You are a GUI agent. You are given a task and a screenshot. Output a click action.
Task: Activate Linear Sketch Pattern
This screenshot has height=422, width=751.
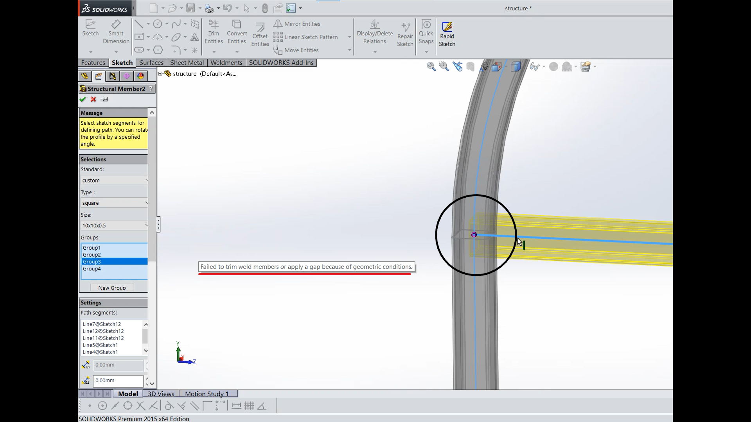click(x=305, y=37)
